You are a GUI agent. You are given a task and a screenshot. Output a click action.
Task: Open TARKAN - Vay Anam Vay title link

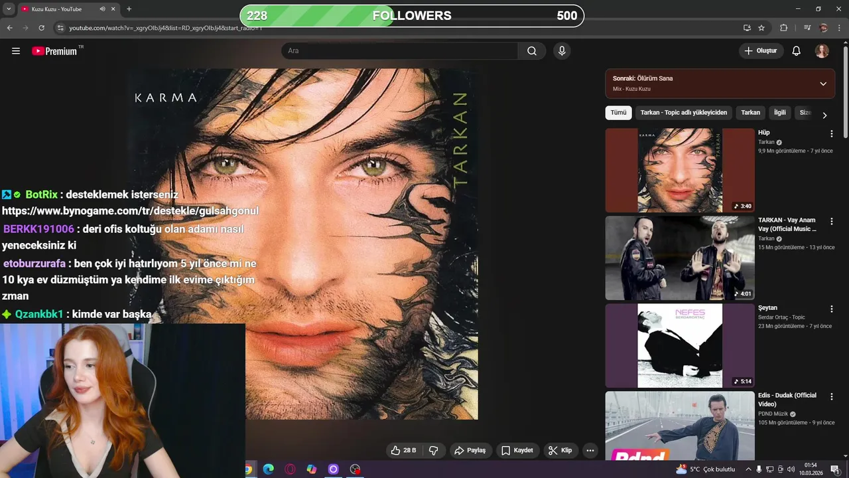click(x=787, y=224)
